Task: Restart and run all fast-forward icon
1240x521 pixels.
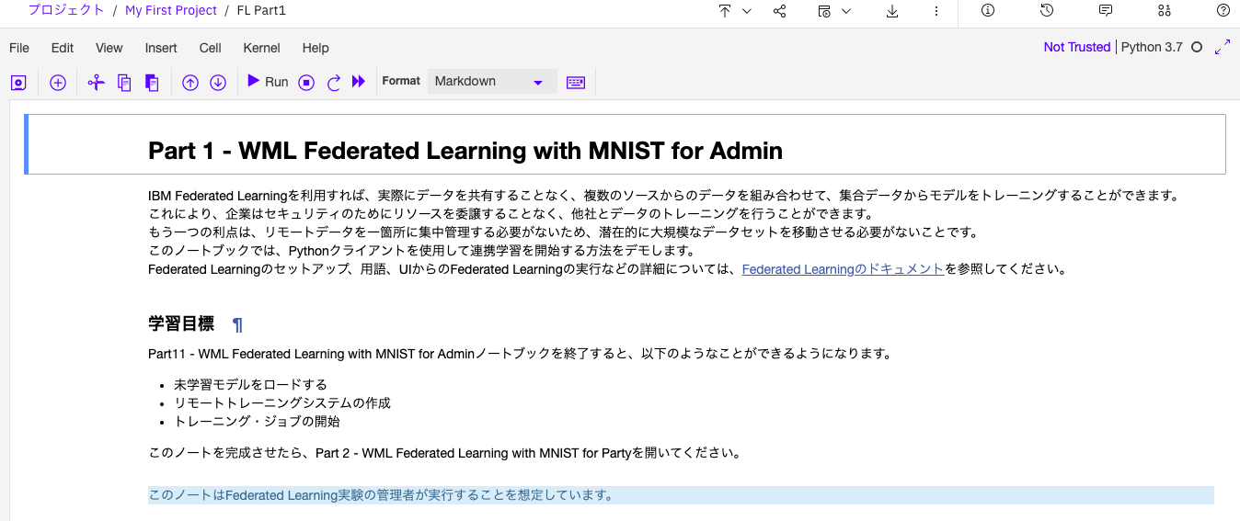Action: tap(359, 82)
